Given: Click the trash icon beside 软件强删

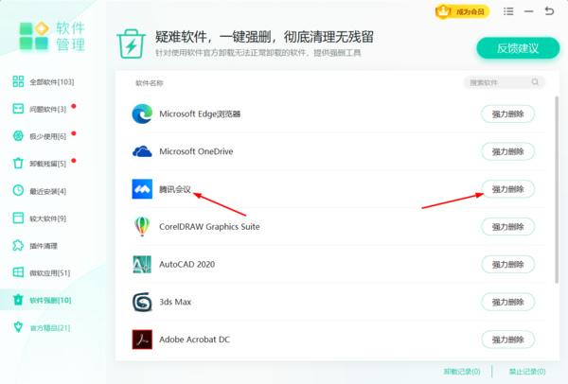Looking at the screenshot, I should [18, 300].
